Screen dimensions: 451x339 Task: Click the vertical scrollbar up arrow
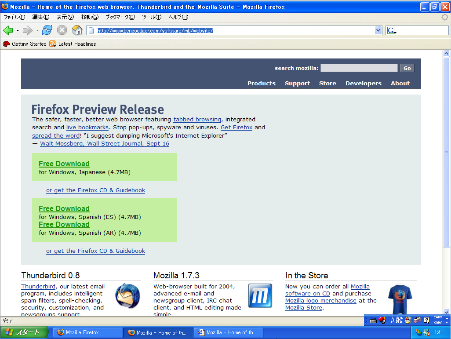[x=446, y=53]
